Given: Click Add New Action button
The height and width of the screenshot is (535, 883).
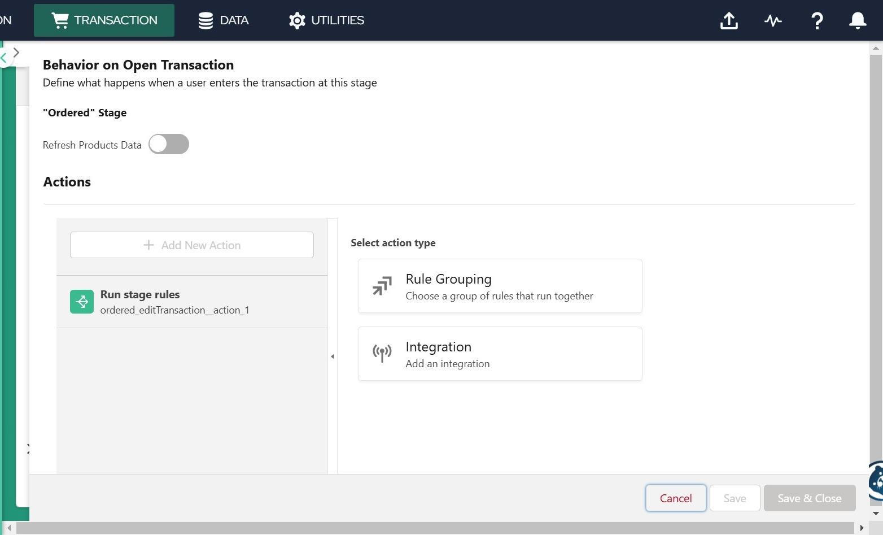Looking at the screenshot, I should pyautogui.click(x=192, y=245).
